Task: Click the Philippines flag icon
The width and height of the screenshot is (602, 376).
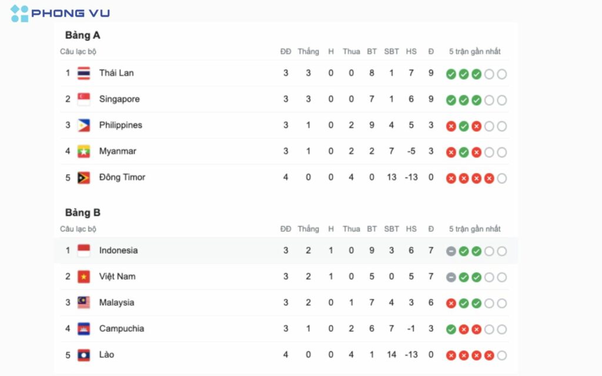Action: point(83,125)
